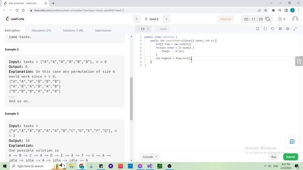Reload the page icon
This screenshot has height=170, width=303.
coord(17,10)
